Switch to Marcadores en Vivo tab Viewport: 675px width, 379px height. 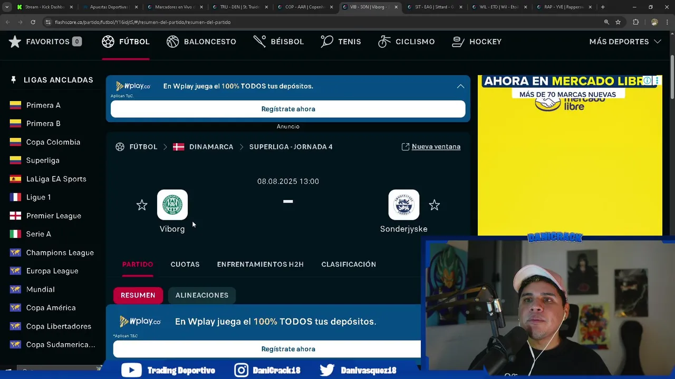(x=175, y=7)
